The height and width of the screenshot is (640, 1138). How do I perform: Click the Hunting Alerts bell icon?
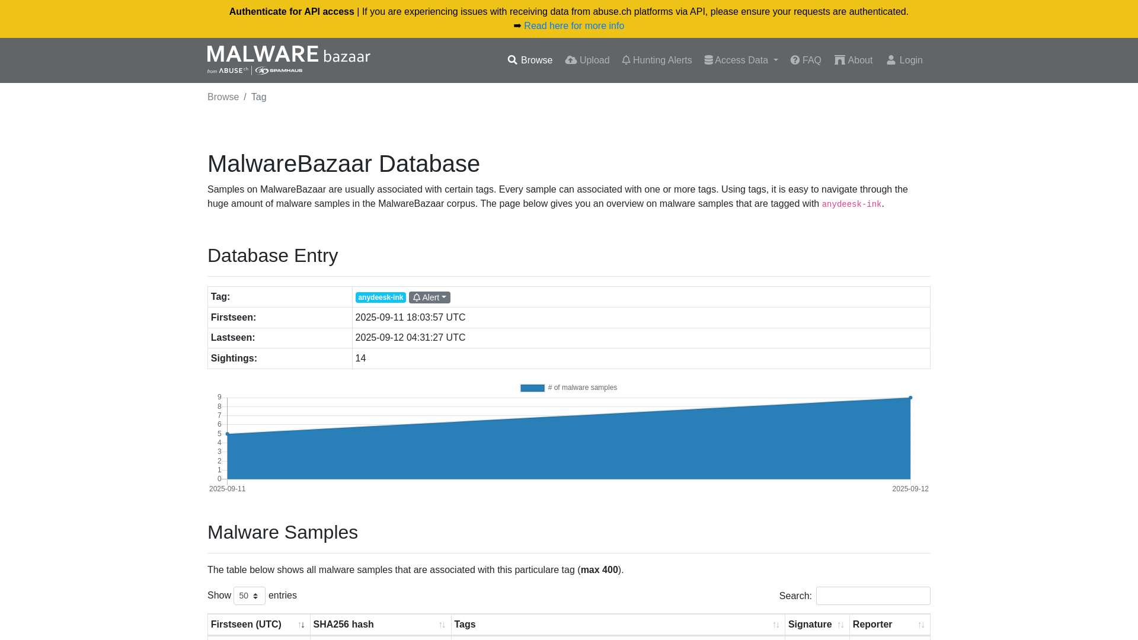pos(626,60)
